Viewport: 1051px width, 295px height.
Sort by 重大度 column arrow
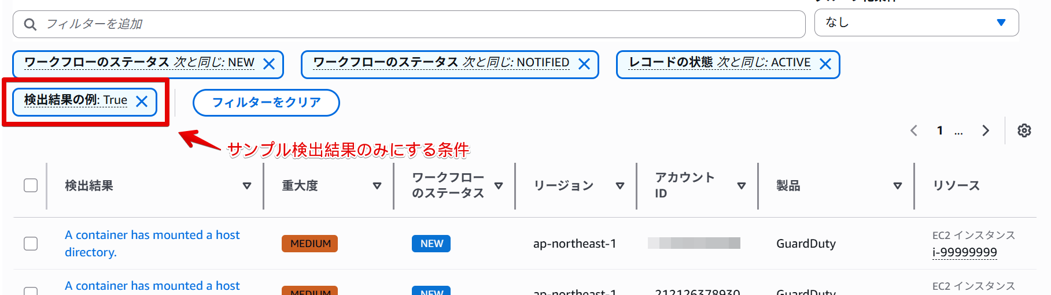click(x=377, y=186)
